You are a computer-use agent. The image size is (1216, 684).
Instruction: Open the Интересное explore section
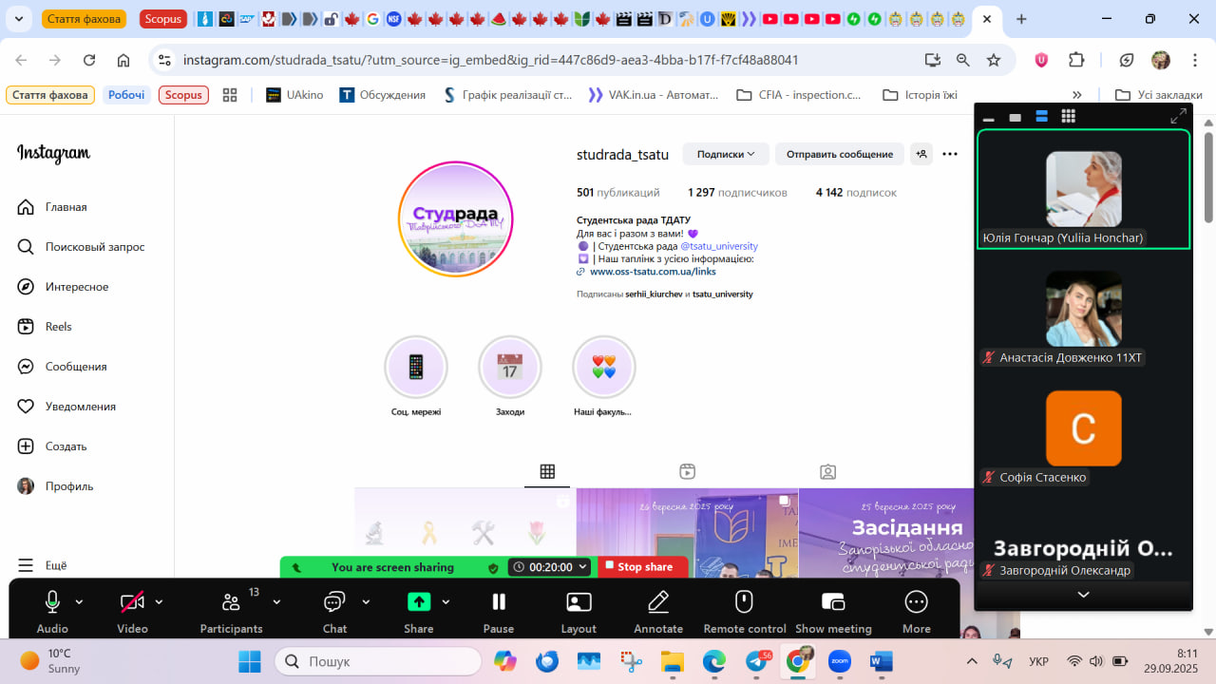click(63, 287)
